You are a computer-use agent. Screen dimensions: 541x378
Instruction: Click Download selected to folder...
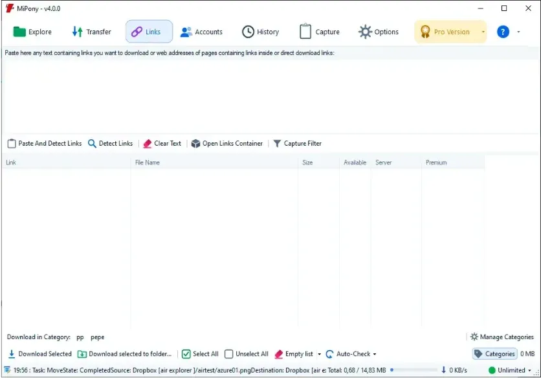click(124, 354)
